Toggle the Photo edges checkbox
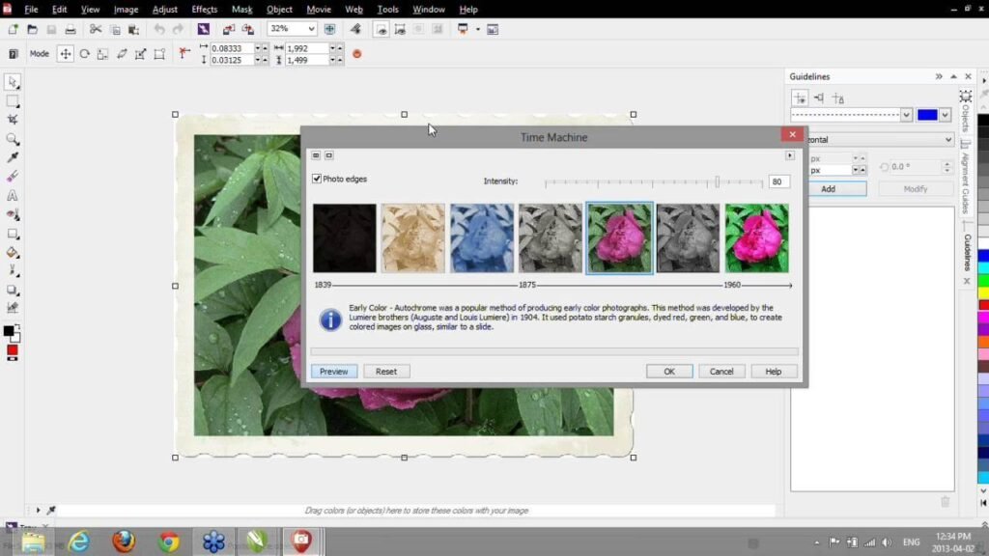This screenshot has width=989, height=556. tap(317, 179)
